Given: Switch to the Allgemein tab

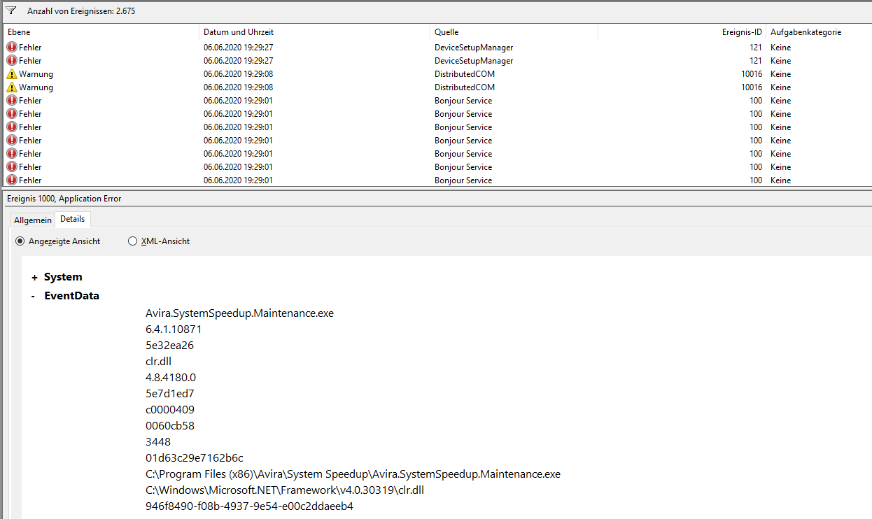Looking at the screenshot, I should click(33, 220).
